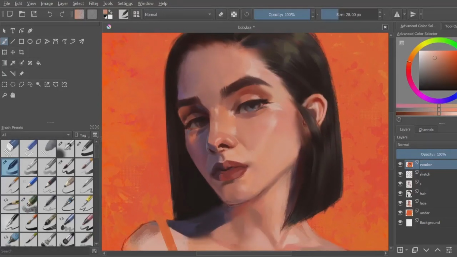457x257 pixels.
Task: Open layer properties
Action: tap(449, 250)
